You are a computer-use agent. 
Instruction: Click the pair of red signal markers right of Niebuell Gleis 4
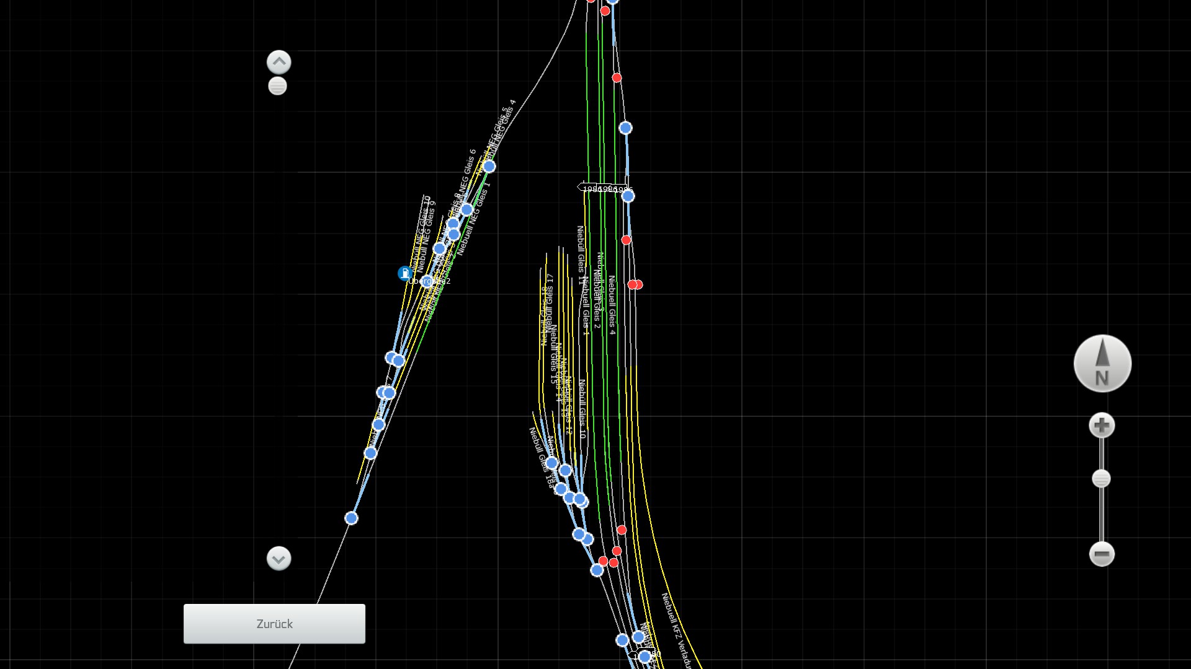635,284
